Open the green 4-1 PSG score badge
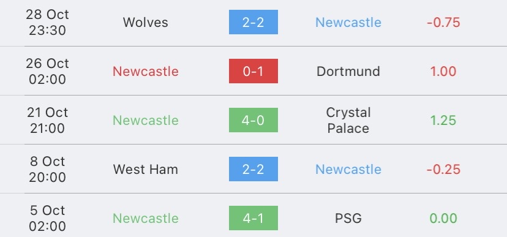 [253, 218]
